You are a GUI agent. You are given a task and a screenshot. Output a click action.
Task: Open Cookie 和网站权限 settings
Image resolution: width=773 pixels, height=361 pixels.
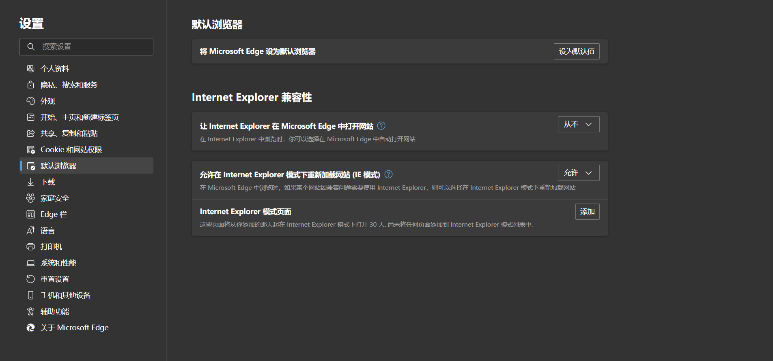point(86,149)
